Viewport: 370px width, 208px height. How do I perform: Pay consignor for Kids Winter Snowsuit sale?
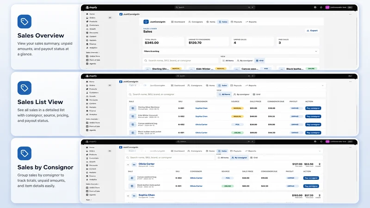[x=313, y=116]
